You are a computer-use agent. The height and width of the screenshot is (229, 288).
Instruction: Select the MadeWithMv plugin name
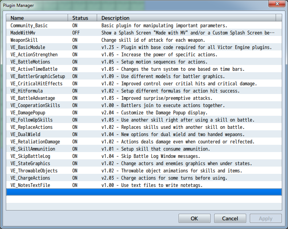pyautogui.click(x=23, y=33)
